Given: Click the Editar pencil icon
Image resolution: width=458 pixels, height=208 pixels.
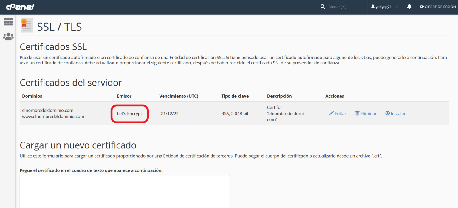Looking at the screenshot, I should 331,114.
